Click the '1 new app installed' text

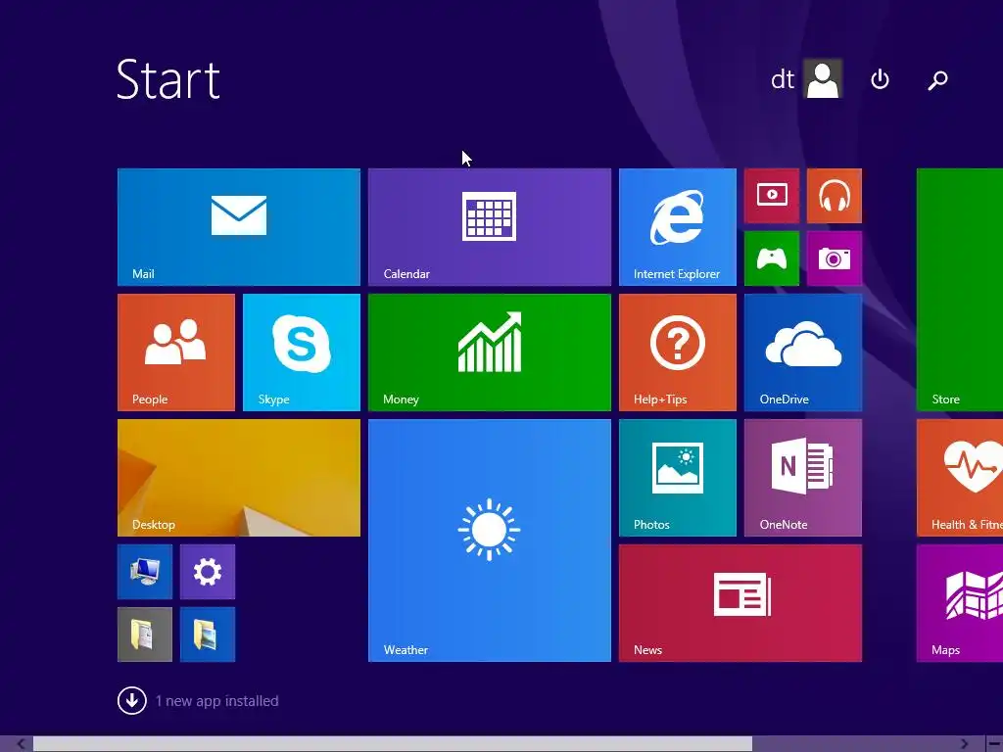coord(216,701)
